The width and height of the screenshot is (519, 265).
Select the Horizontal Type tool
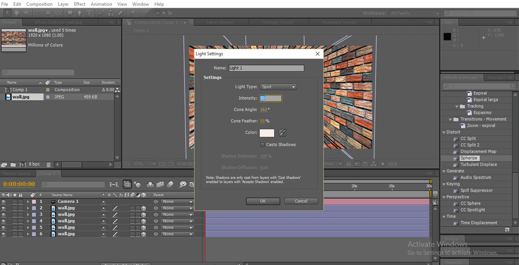point(89,13)
